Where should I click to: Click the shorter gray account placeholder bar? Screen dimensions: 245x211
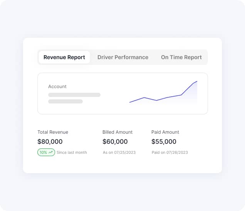tap(65, 101)
